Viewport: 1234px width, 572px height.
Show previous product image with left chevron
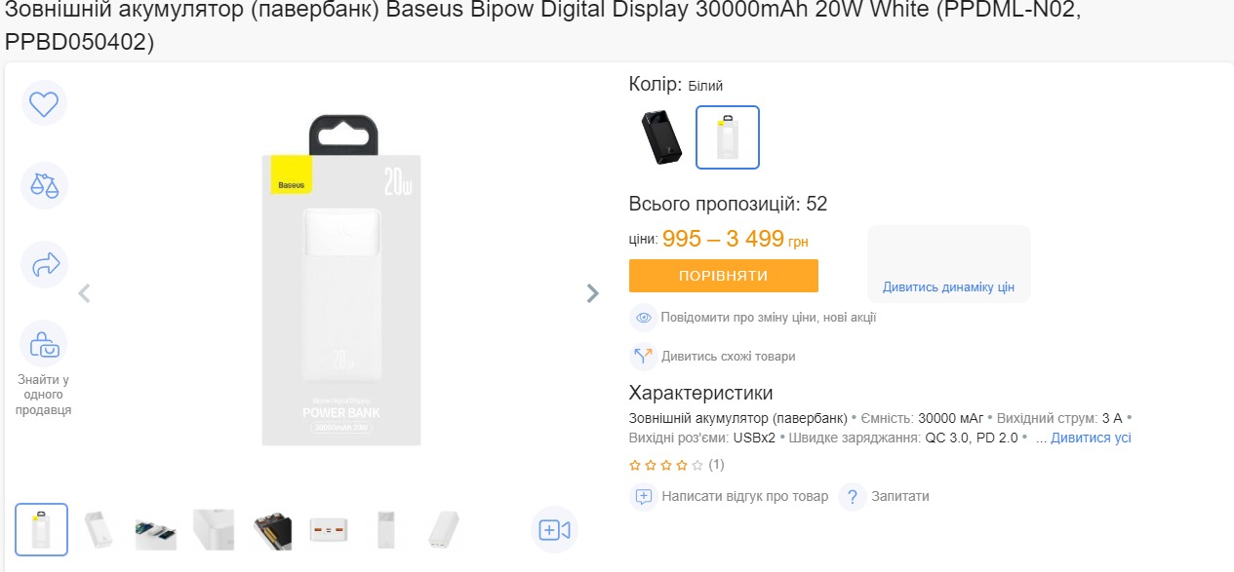(84, 293)
